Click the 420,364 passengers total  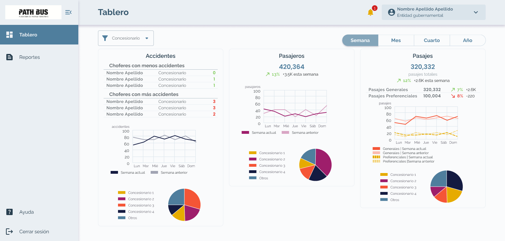click(x=291, y=67)
